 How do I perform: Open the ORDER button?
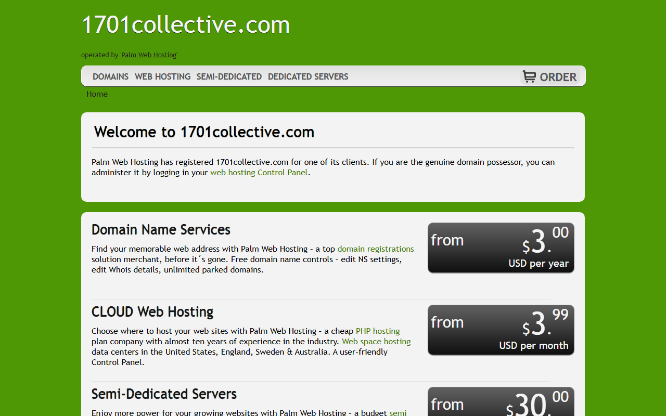coord(550,77)
